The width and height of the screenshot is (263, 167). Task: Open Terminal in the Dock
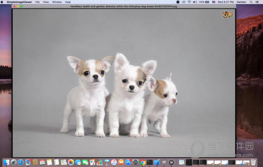[x=150, y=162]
